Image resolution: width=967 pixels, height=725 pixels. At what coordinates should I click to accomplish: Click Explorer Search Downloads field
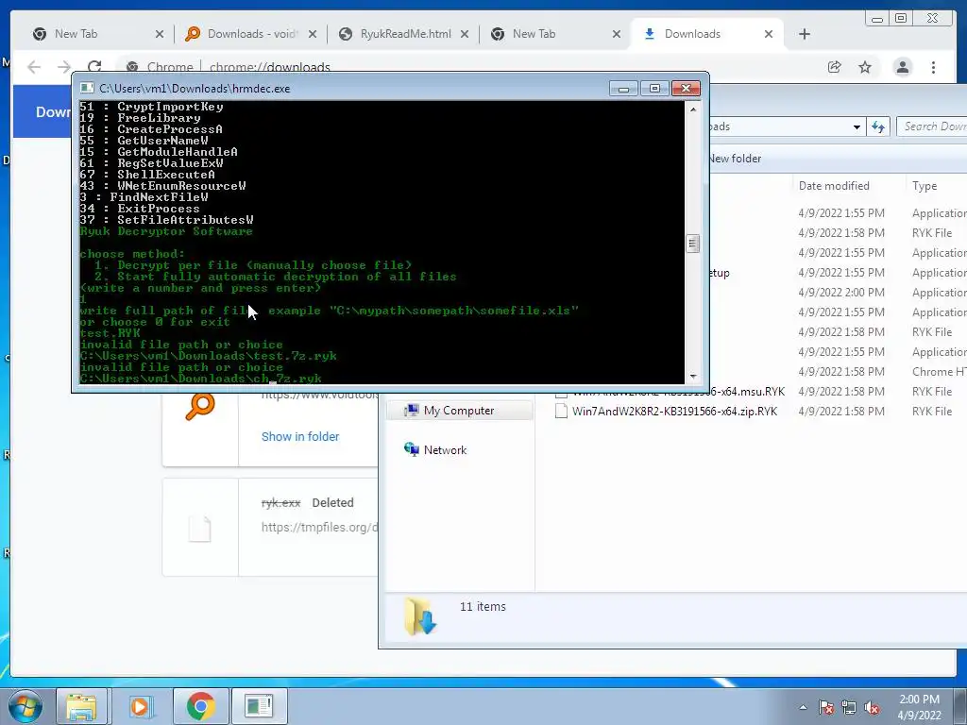[x=931, y=126]
